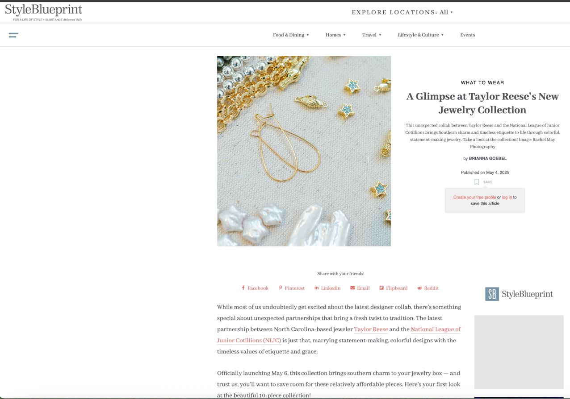This screenshot has height=399, width=570.
Task: Open the Travel menu
Action: (372, 35)
